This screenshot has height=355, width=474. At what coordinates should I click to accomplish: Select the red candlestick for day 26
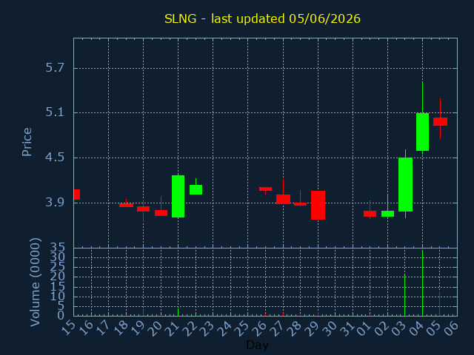265,189
